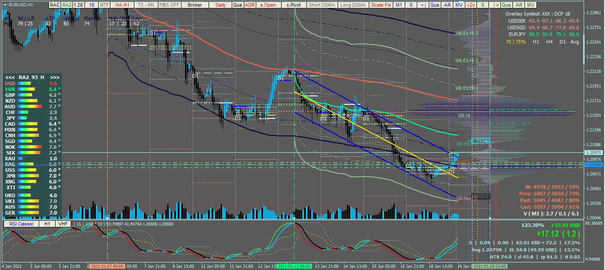Click the c.Pivot button
Image resolution: width=605 pixels, height=270 pixels.
[293, 5]
